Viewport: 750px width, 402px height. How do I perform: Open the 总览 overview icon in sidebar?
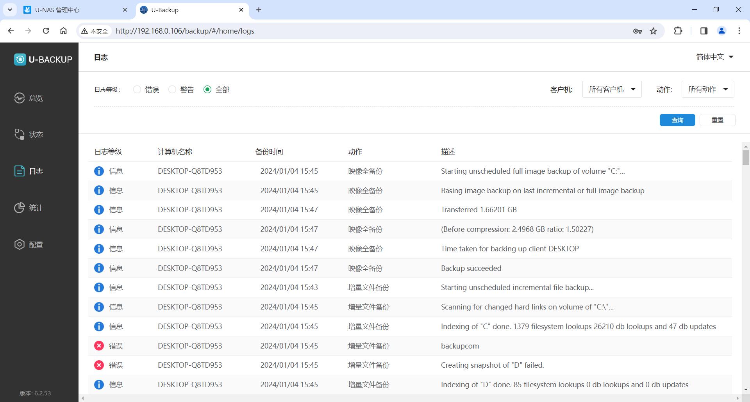pos(20,98)
